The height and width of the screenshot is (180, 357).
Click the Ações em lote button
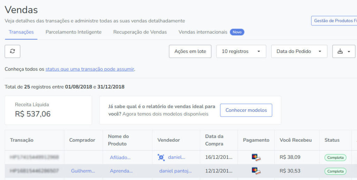pyautogui.click(x=190, y=52)
